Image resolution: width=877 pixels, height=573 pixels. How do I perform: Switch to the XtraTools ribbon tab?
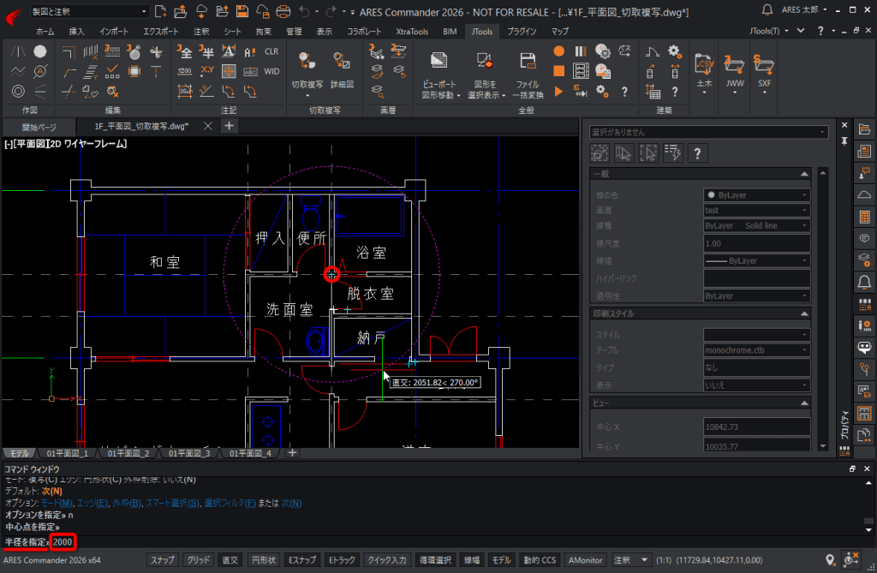coord(412,32)
